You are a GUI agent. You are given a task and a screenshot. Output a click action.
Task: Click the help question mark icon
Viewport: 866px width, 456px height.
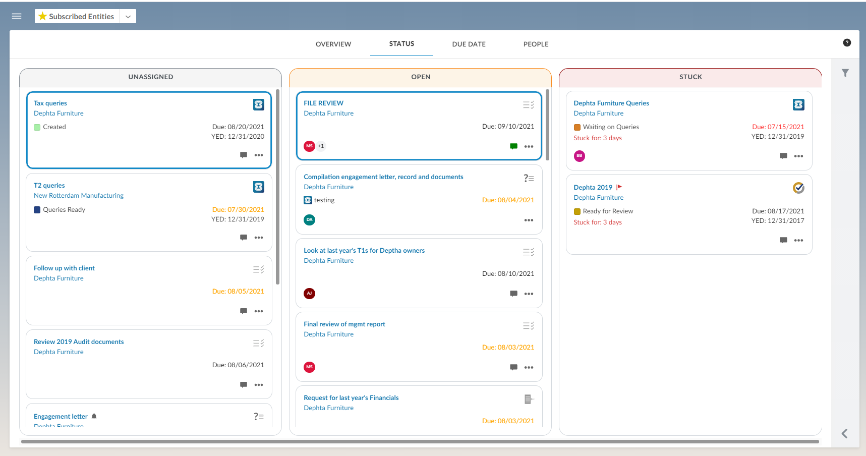847,43
